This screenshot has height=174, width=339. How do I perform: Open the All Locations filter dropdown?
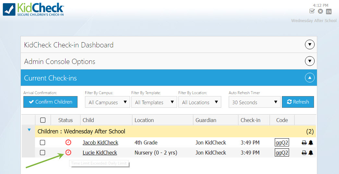point(200,102)
